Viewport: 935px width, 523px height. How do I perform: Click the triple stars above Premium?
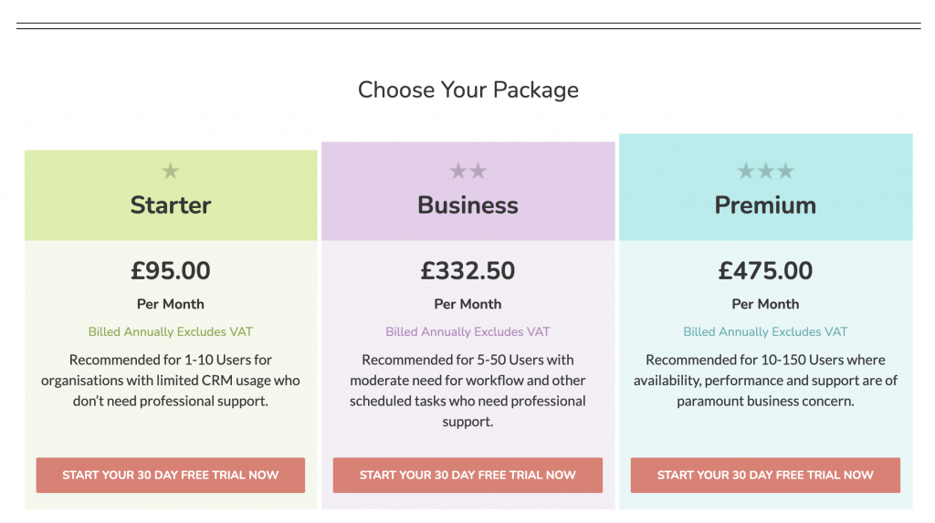tap(766, 172)
